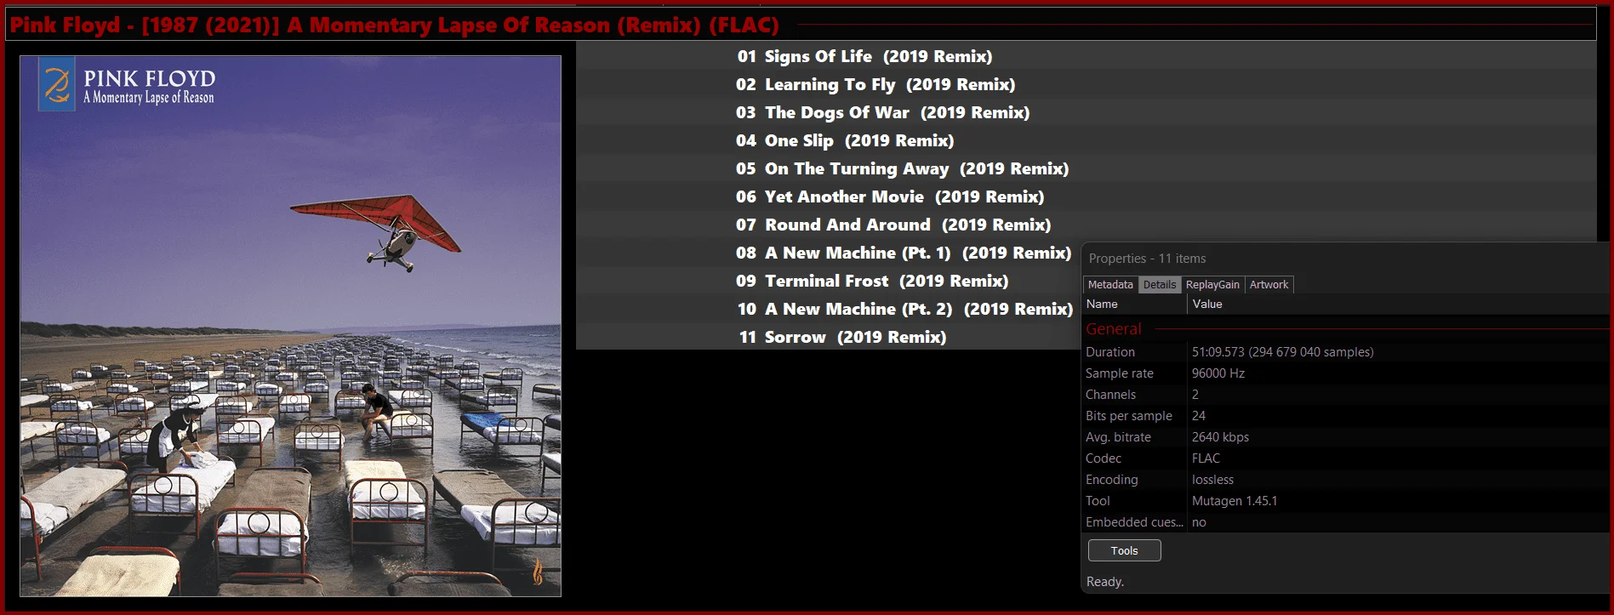Image resolution: width=1614 pixels, height=615 pixels.
Task: Select the Tool value Mutagen 1.45.1
Action: coord(1234,501)
